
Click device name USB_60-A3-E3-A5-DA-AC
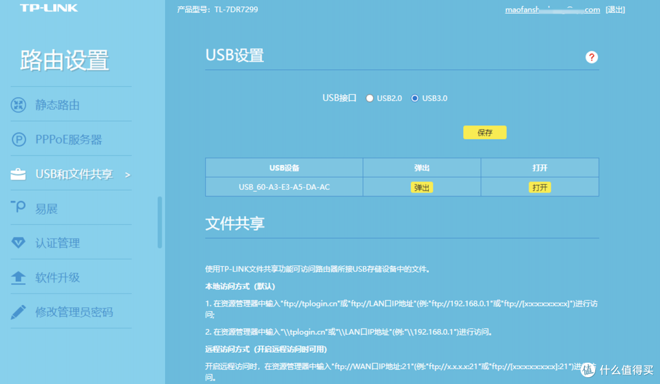point(284,187)
